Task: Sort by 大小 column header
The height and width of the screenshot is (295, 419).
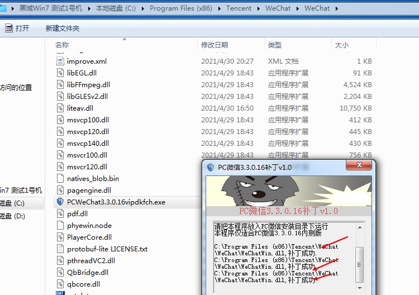Action: click(342, 45)
